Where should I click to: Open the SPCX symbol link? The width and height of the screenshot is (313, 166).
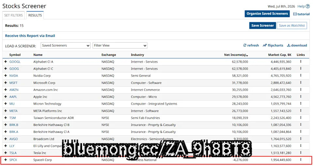click(x=13, y=160)
